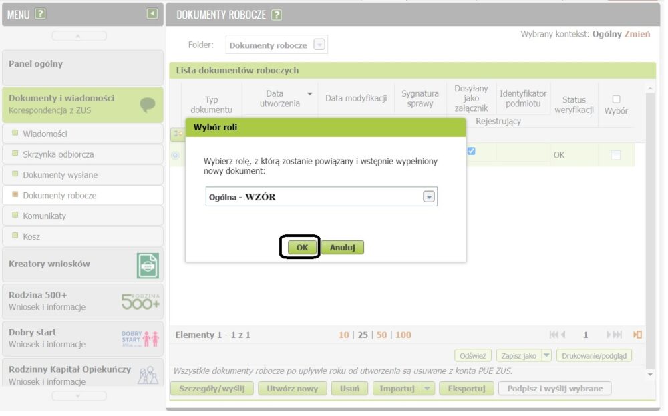Click the Dobry Start logo icon
The image size is (668, 416).
[140, 338]
